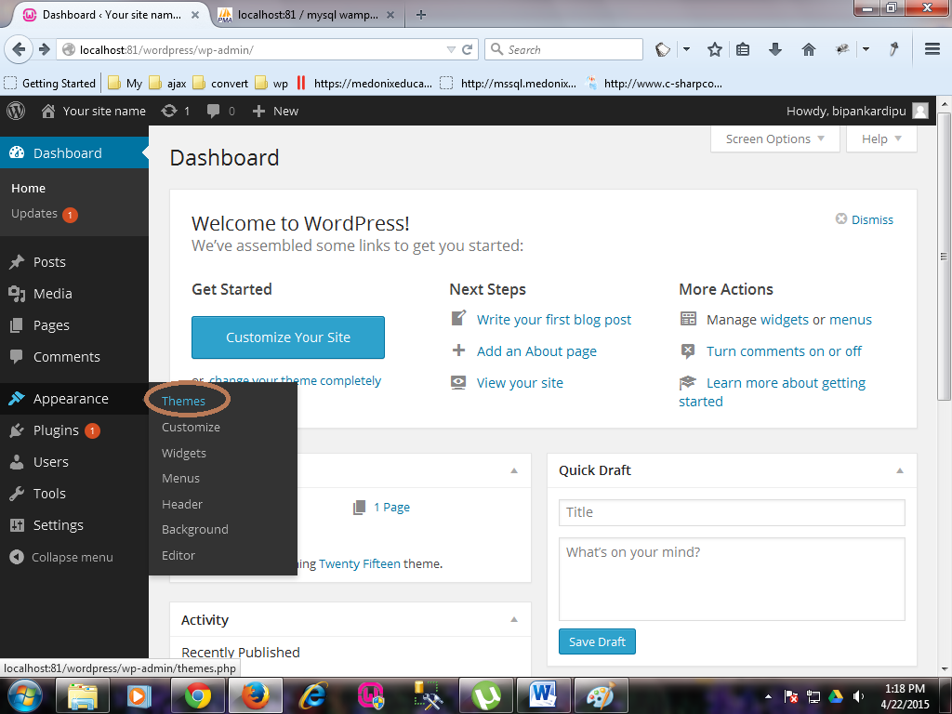Open Users in the admin menu
This screenshot has width=952, height=714.
[74, 462]
